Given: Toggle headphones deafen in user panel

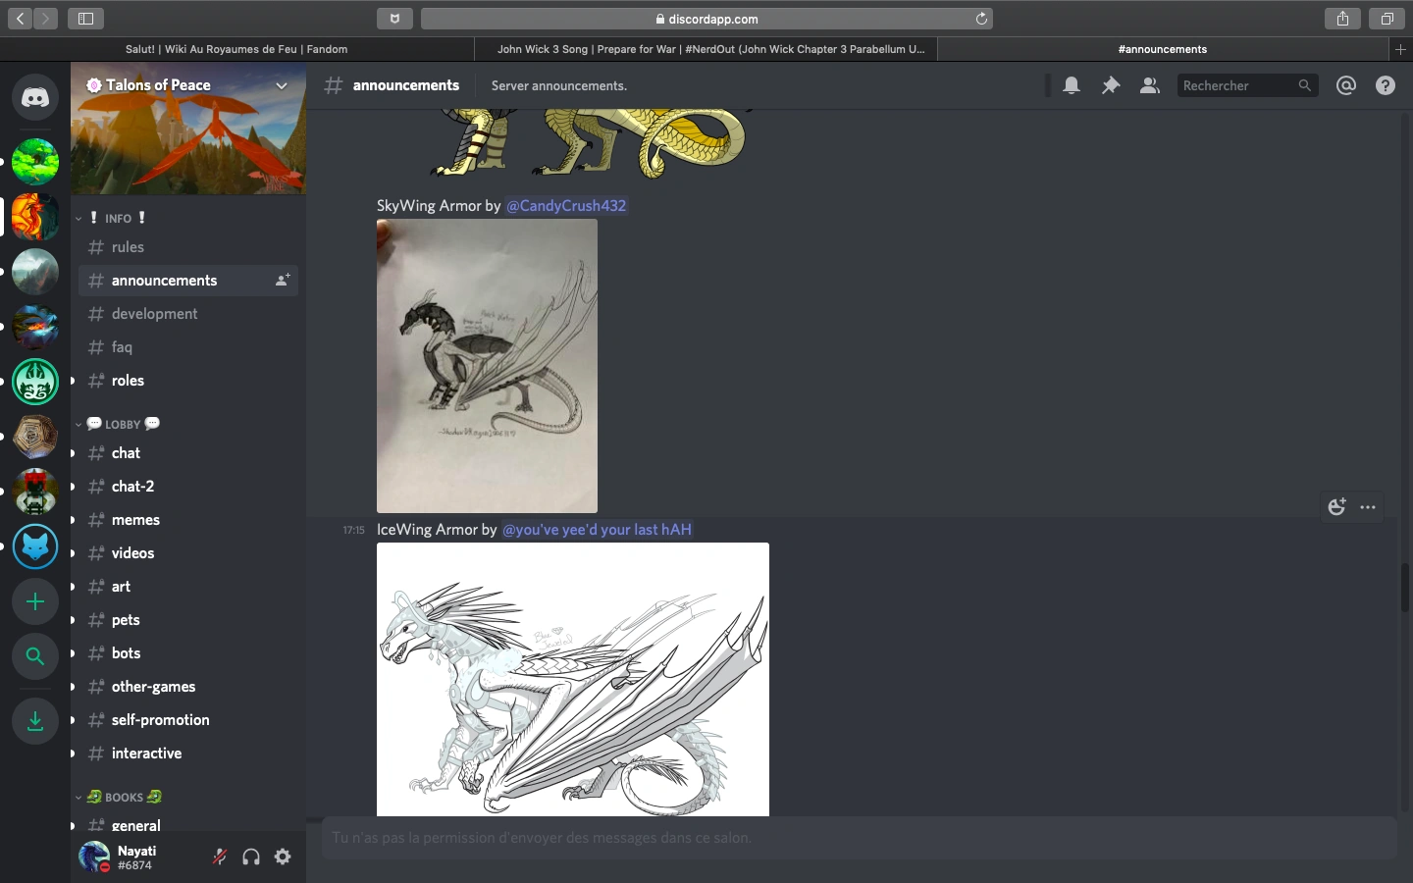Looking at the screenshot, I should tap(251, 857).
